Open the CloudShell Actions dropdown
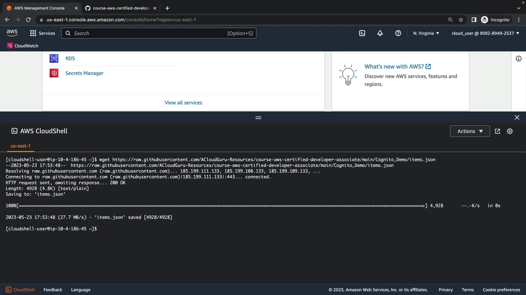526x295 pixels. (470, 131)
